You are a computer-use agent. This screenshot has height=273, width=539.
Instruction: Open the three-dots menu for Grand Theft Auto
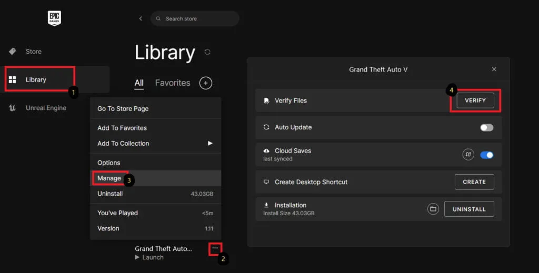(x=215, y=248)
